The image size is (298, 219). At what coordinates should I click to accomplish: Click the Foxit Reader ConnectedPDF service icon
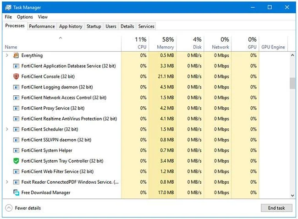16,182
